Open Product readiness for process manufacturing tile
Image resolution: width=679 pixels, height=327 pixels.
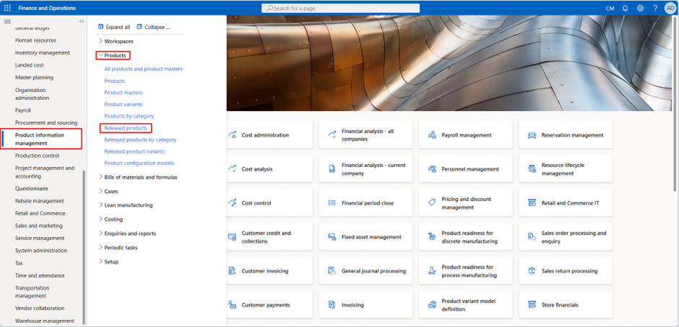[x=465, y=271]
